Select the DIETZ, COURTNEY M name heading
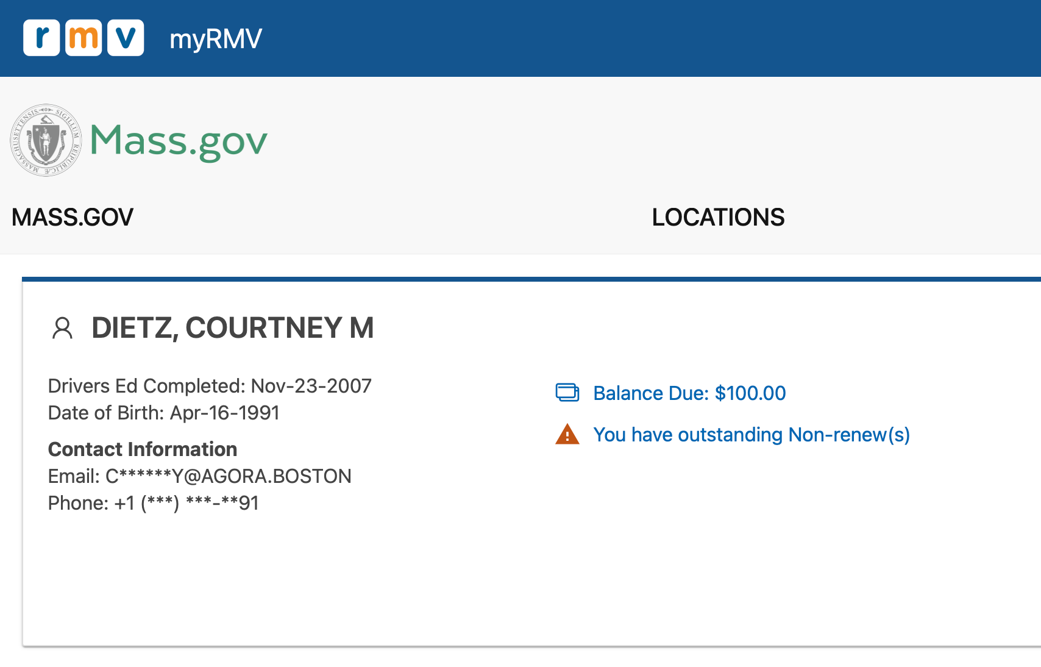 coord(232,328)
